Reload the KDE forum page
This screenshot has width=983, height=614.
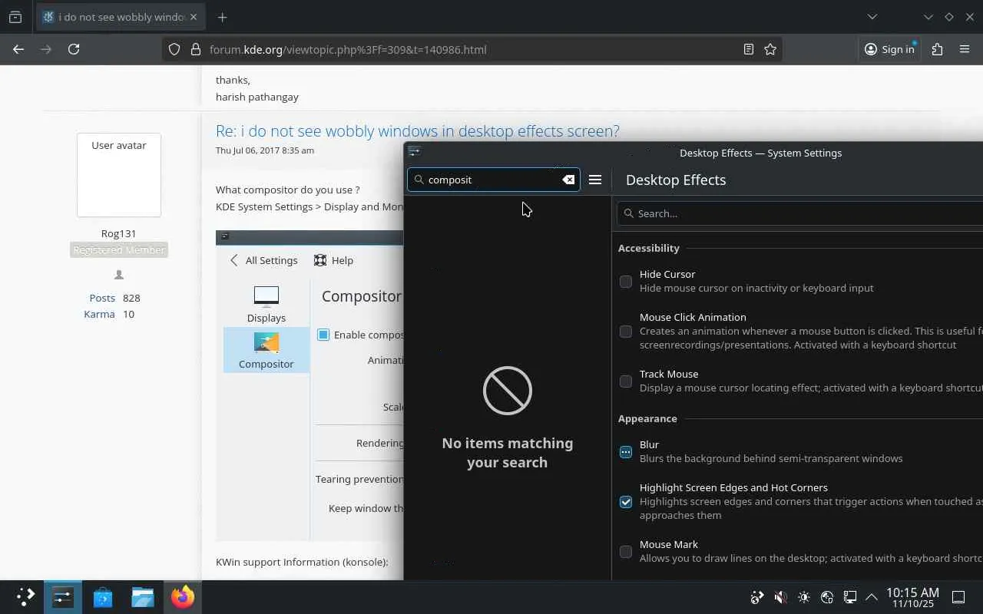coord(74,49)
